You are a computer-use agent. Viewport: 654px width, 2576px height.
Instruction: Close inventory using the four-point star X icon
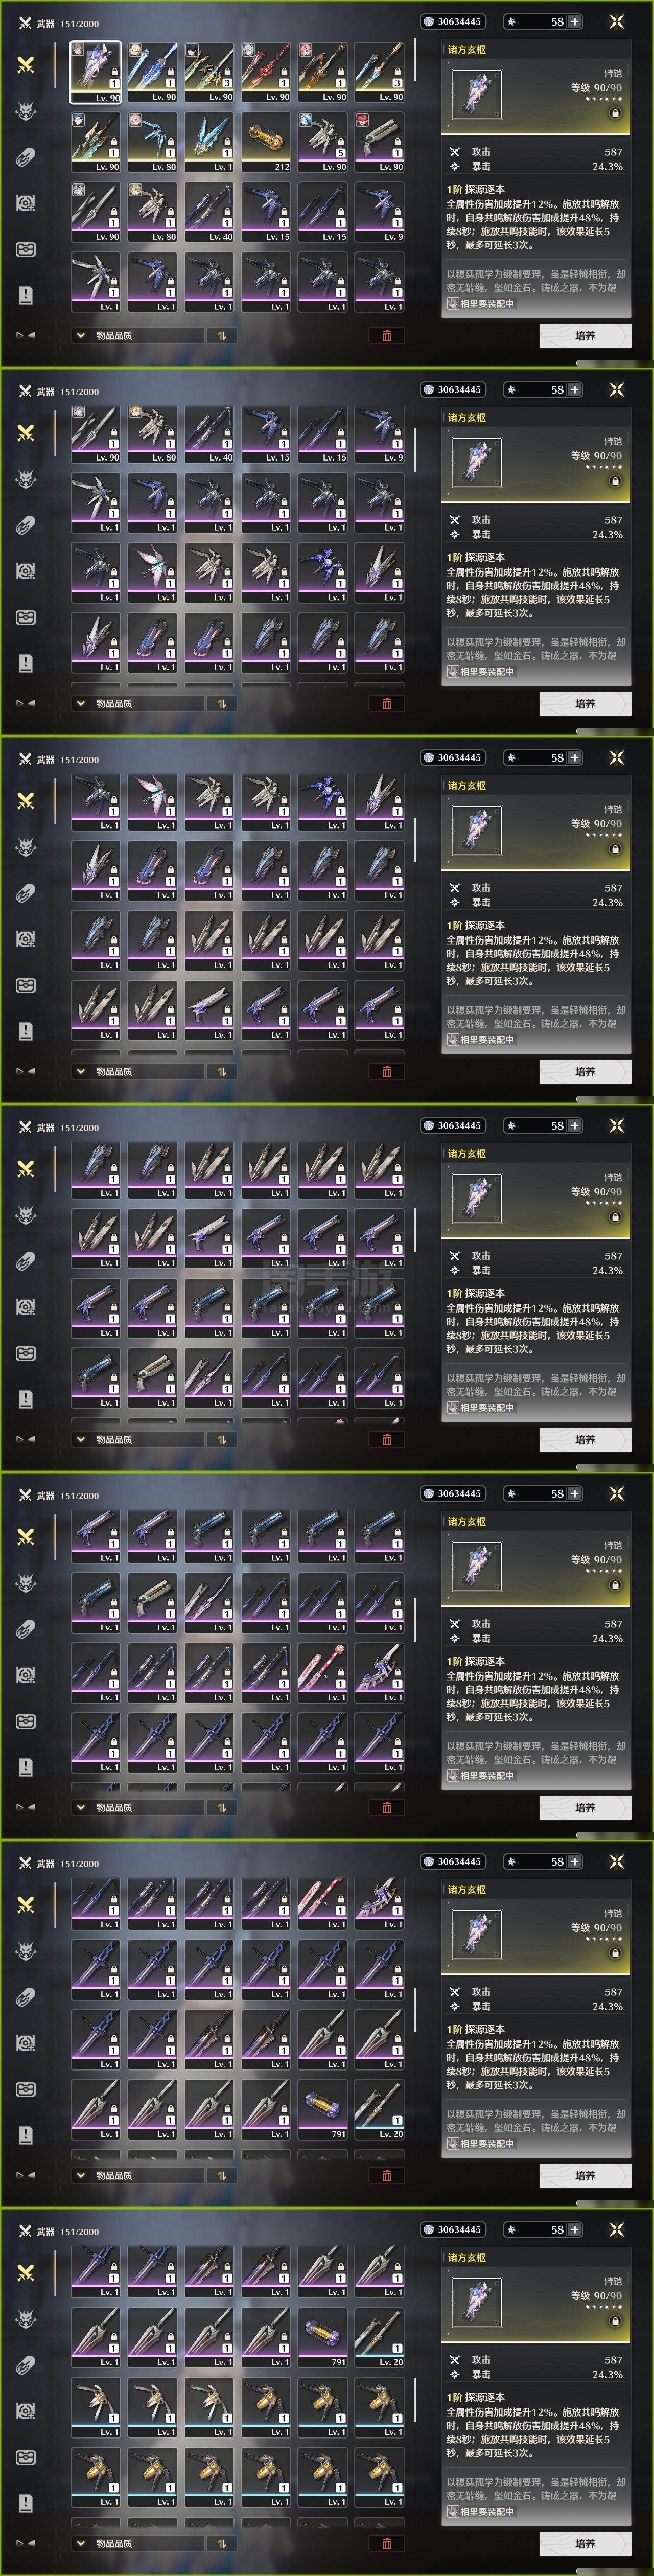click(616, 21)
